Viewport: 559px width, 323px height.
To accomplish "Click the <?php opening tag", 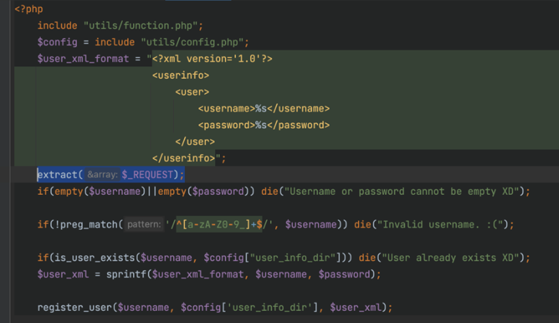I will coord(28,9).
